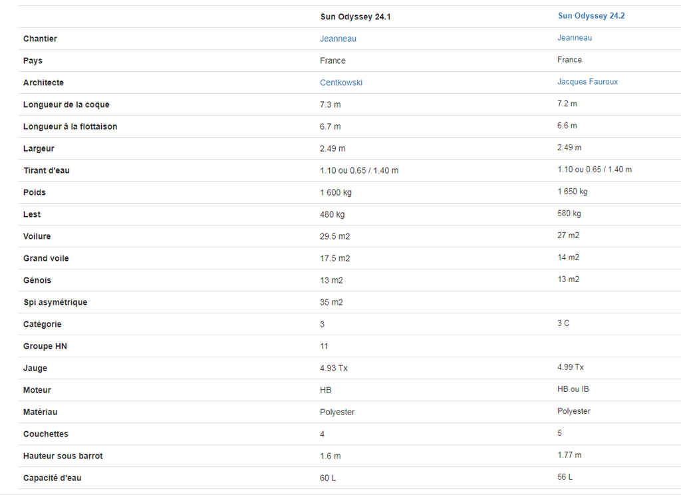Image resolution: width=681 pixels, height=495 pixels.
Task: Click the 35 m2 spinnaker value
Action: 331,303
